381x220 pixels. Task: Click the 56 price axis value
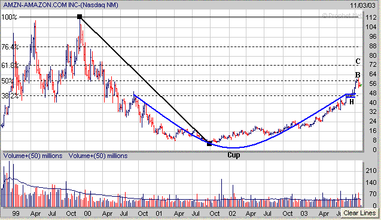point(373,83)
